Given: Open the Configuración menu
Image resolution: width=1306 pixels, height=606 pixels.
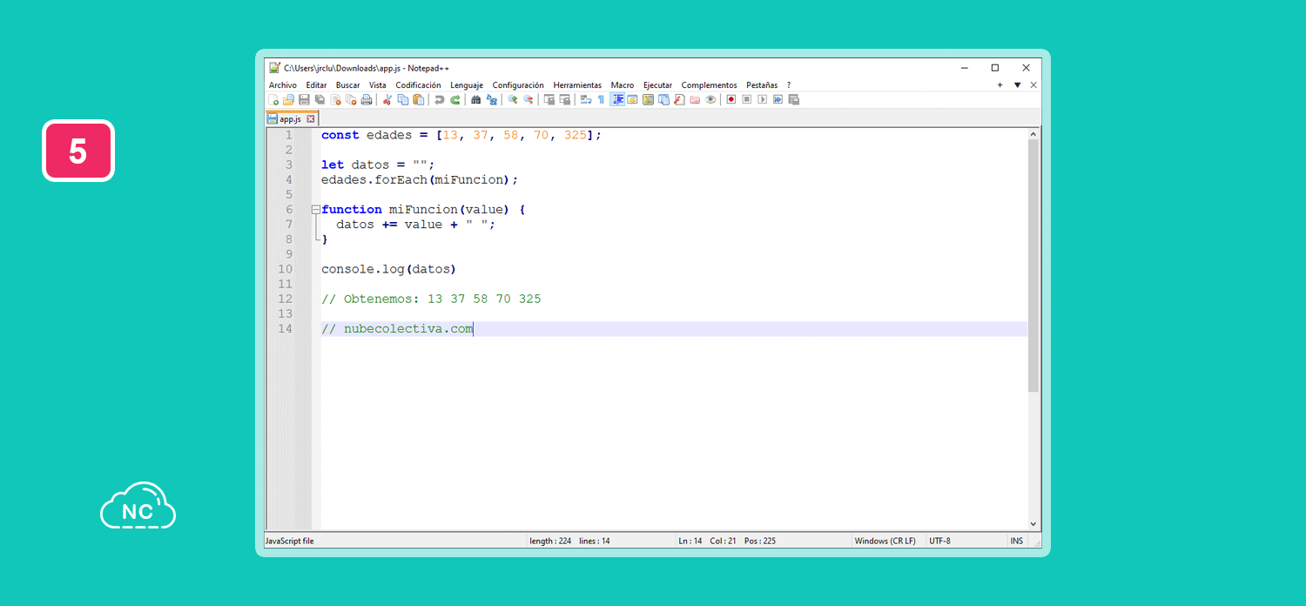Looking at the screenshot, I should click(518, 85).
